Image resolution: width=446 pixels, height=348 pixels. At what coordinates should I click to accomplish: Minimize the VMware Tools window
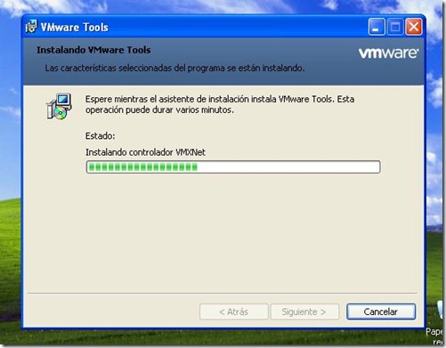coord(377,27)
